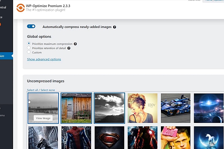Select Prioritize maximum compression option
The image size is (224, 149).
click(x=29, y=43)
